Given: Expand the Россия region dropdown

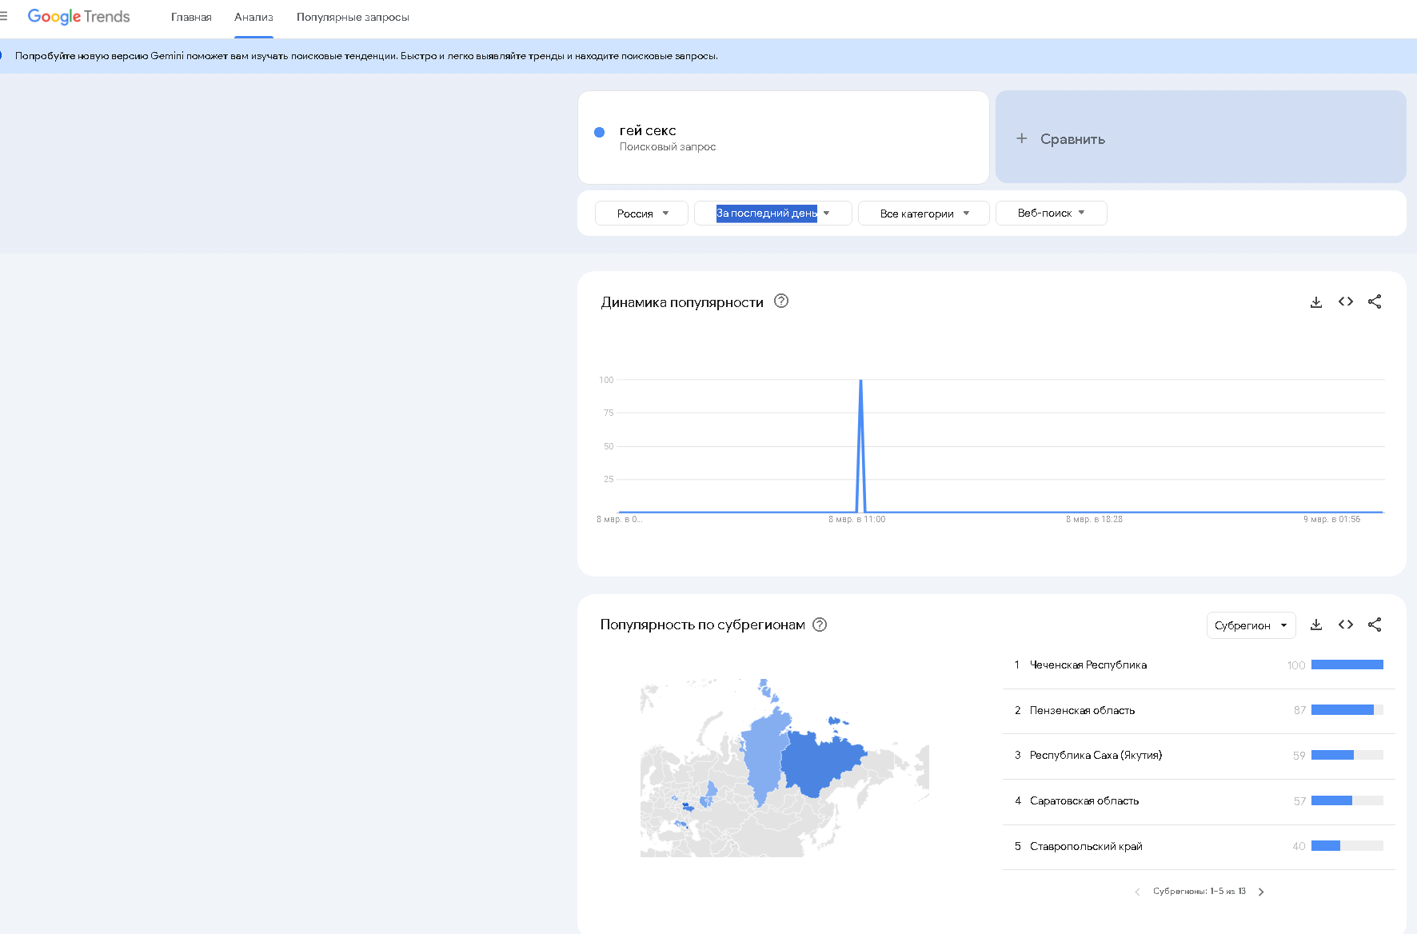Looking at the screenshot, I should (x=641, y=214).
